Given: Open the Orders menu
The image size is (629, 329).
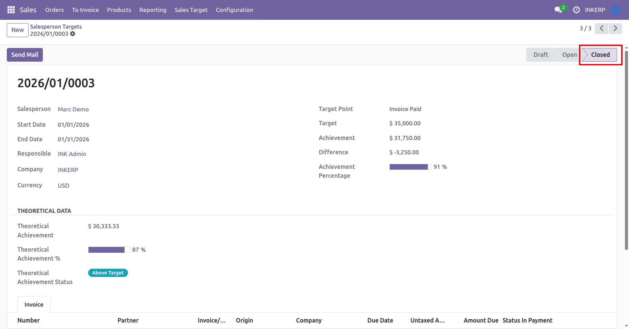Looking at the screenshot, I should pos(54,10).
